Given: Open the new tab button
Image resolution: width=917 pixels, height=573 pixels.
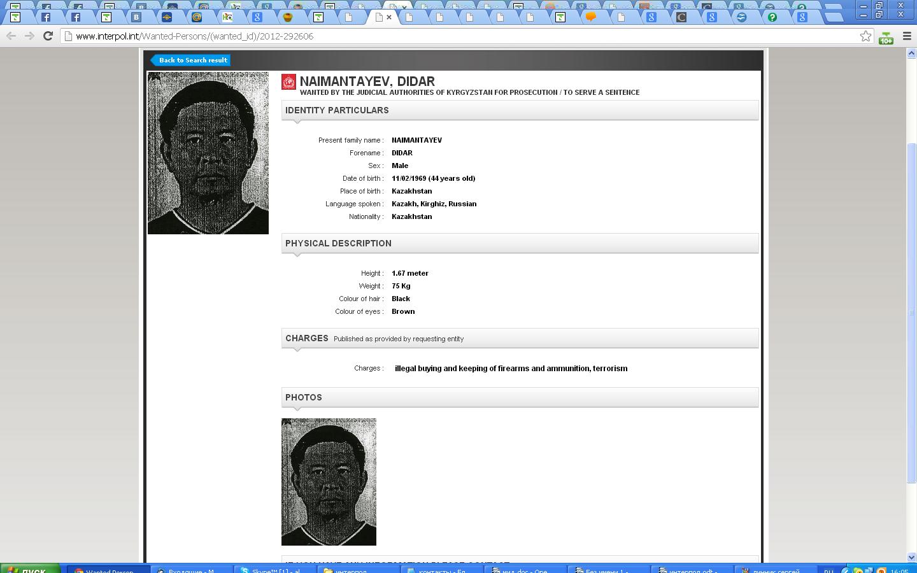Looking at the screenshot, I should point(833,17).
